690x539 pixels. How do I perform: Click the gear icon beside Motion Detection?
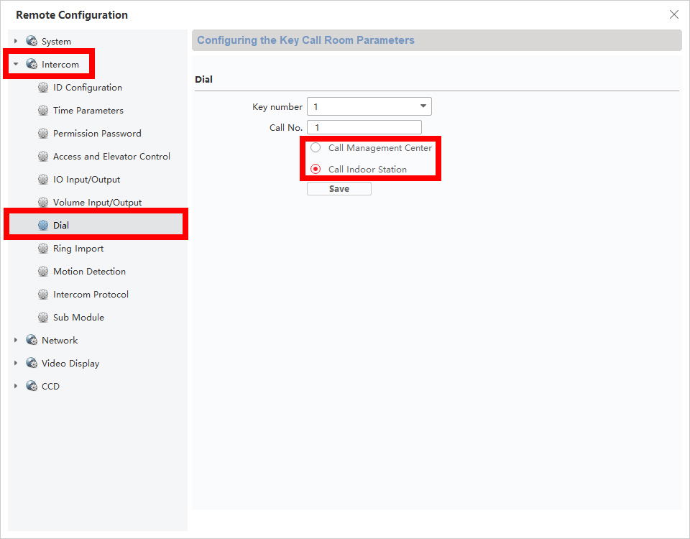tap(43, 272)
